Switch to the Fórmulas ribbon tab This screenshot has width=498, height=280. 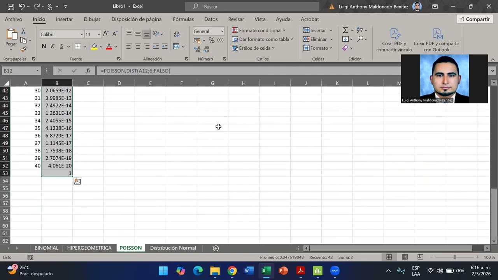(183, 19)
